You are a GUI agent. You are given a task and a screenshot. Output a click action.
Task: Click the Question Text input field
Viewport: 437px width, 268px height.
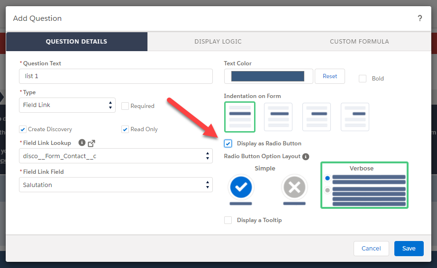[116, 76]
